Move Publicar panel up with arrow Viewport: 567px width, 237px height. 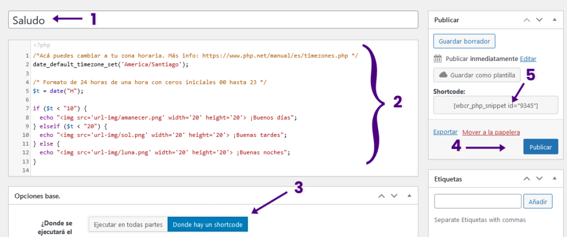[527, 20]
